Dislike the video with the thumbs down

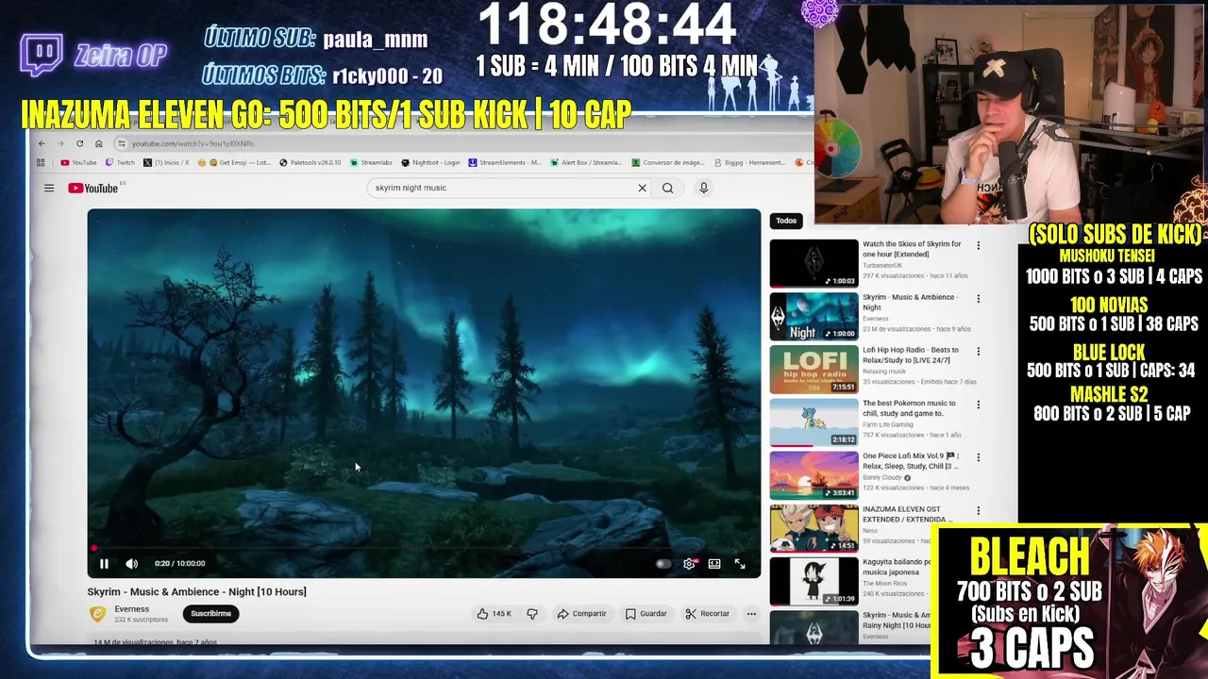(x=532, y=614)
